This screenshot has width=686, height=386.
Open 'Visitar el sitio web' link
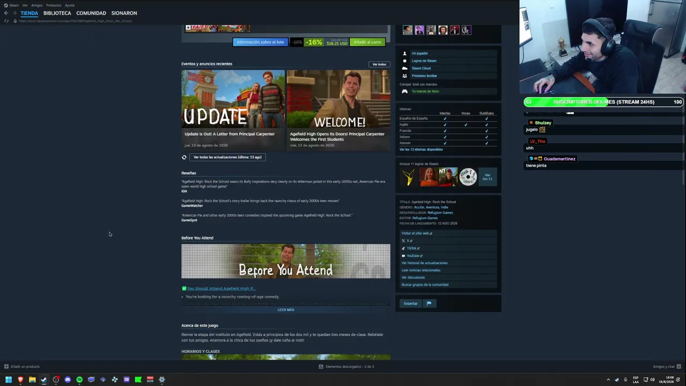(x=416, y=234)
